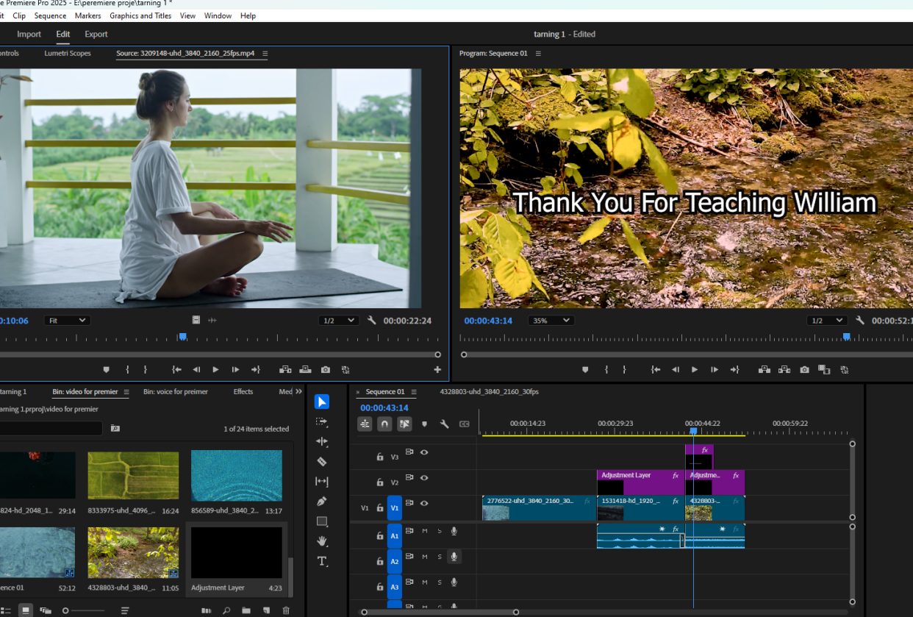Select the Selection tool arrow
The height and width of the screenshot is (617, 913).
322,402
